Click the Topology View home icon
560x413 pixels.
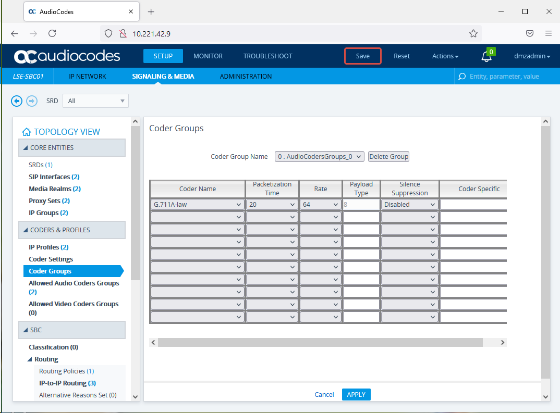click(x=27, y=132)
